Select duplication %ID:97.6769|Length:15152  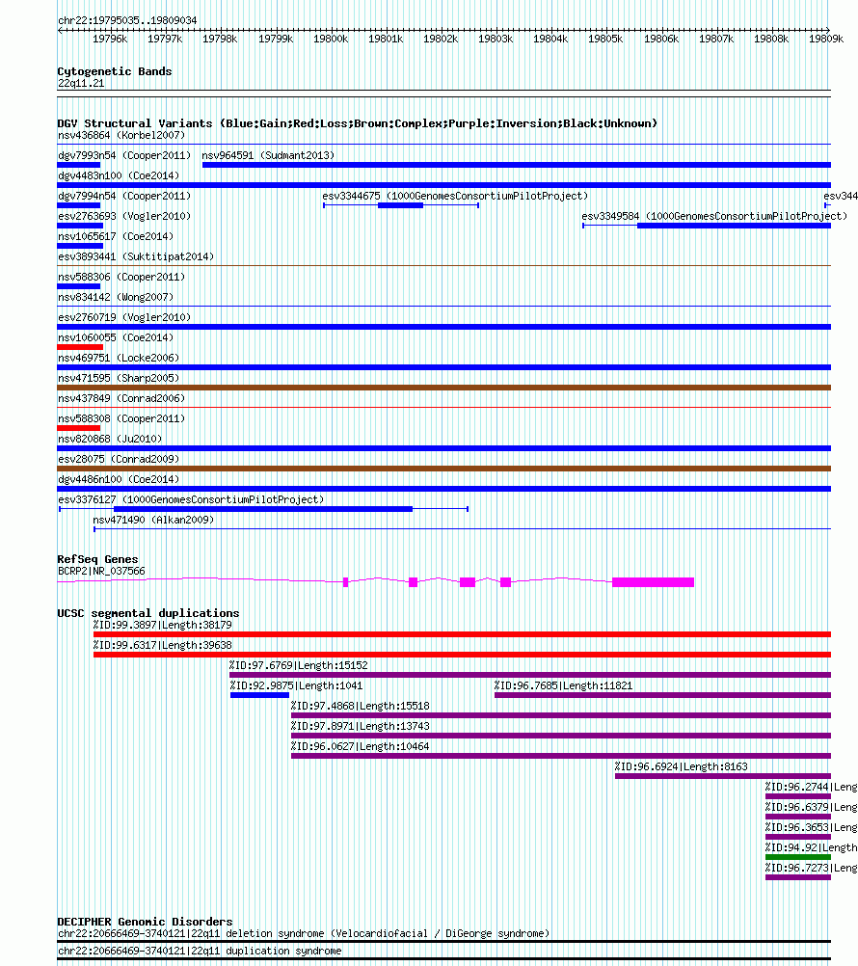coord(299,666)
